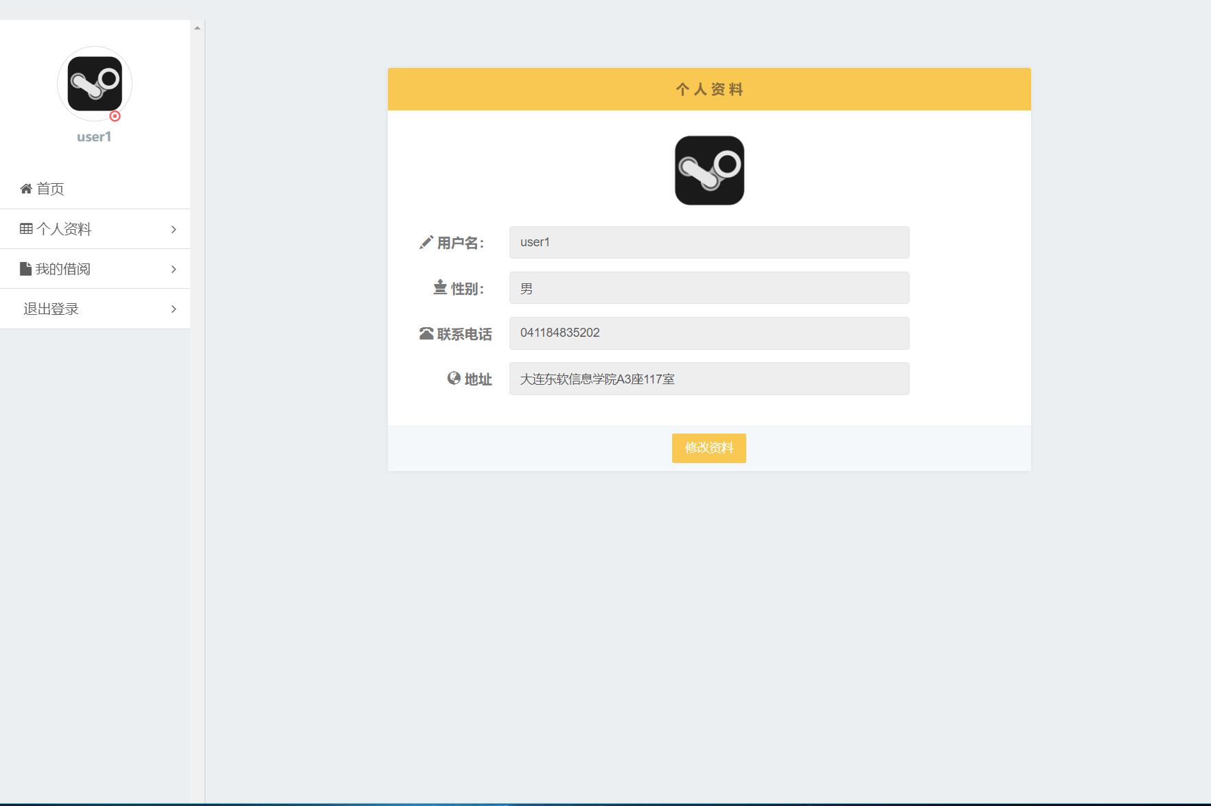
Task: Click the 性别 label text
Action: coord(468,289)
